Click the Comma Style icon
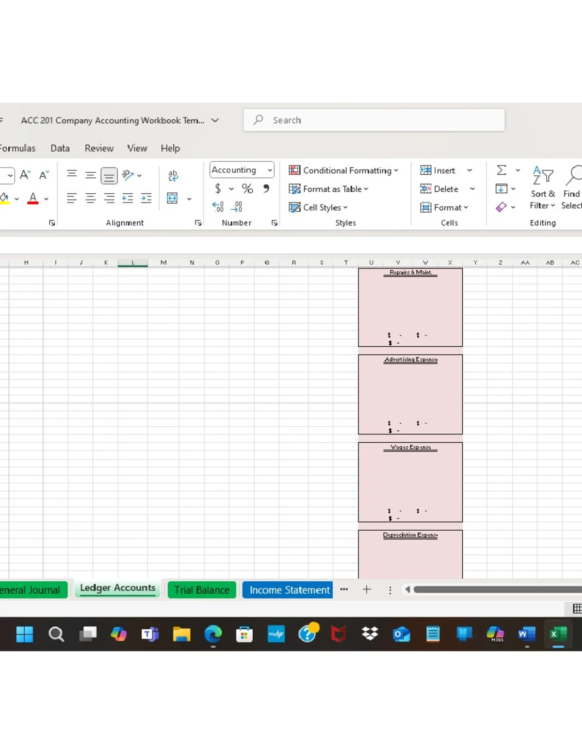This screenshot has width=582, height=754. [x=266, y=189]
